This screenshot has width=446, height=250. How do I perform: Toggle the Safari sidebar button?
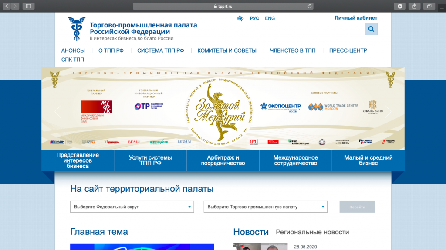tap(28, 6)
